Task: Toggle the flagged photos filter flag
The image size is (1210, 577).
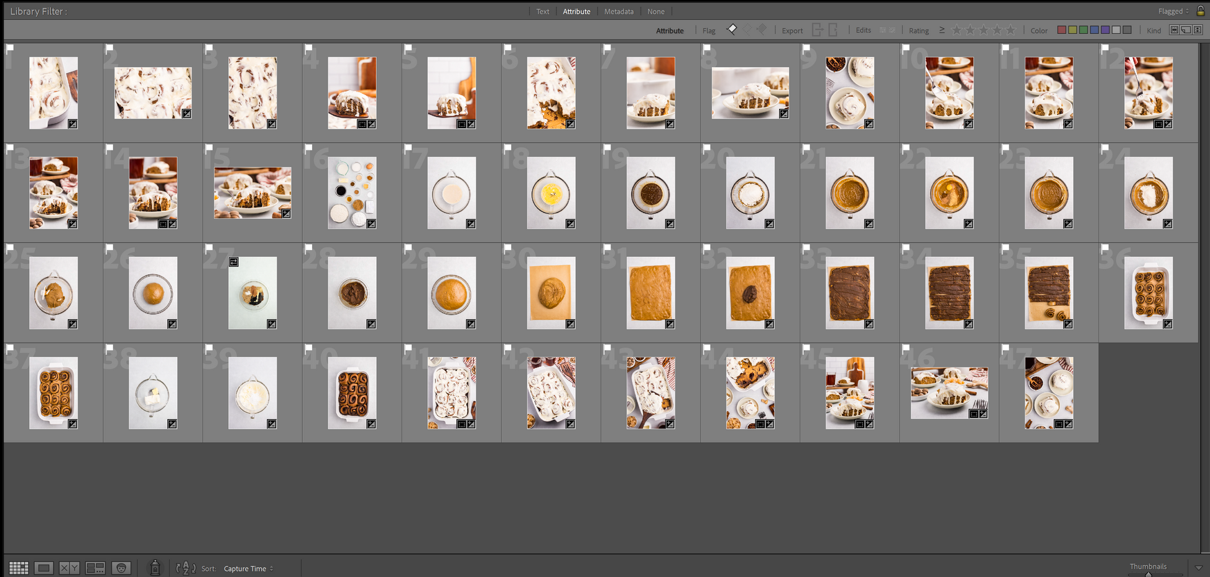Action: (732, 29)
